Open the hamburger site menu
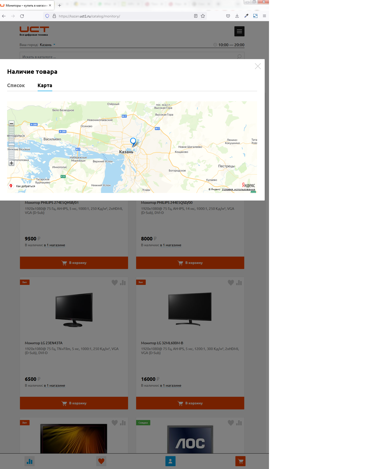Image resolution: width=368 pixels, height=469 pixels. click(239, 31)
